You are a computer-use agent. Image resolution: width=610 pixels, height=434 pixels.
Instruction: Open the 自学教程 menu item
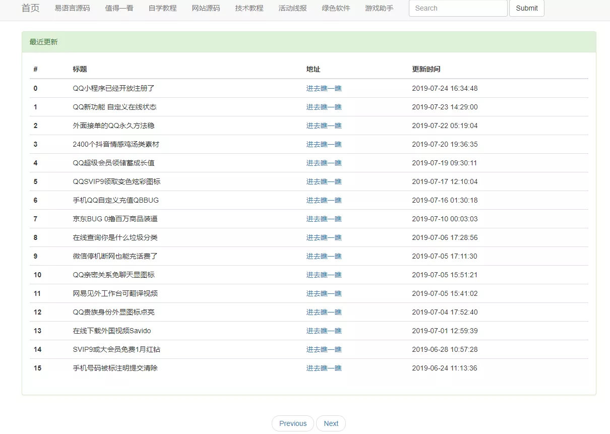[x=162, y=8]
